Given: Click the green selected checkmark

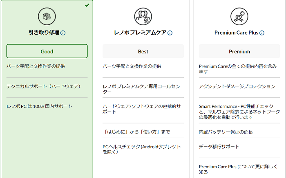Looking at the screenshot, I should [x=87, y=5].
